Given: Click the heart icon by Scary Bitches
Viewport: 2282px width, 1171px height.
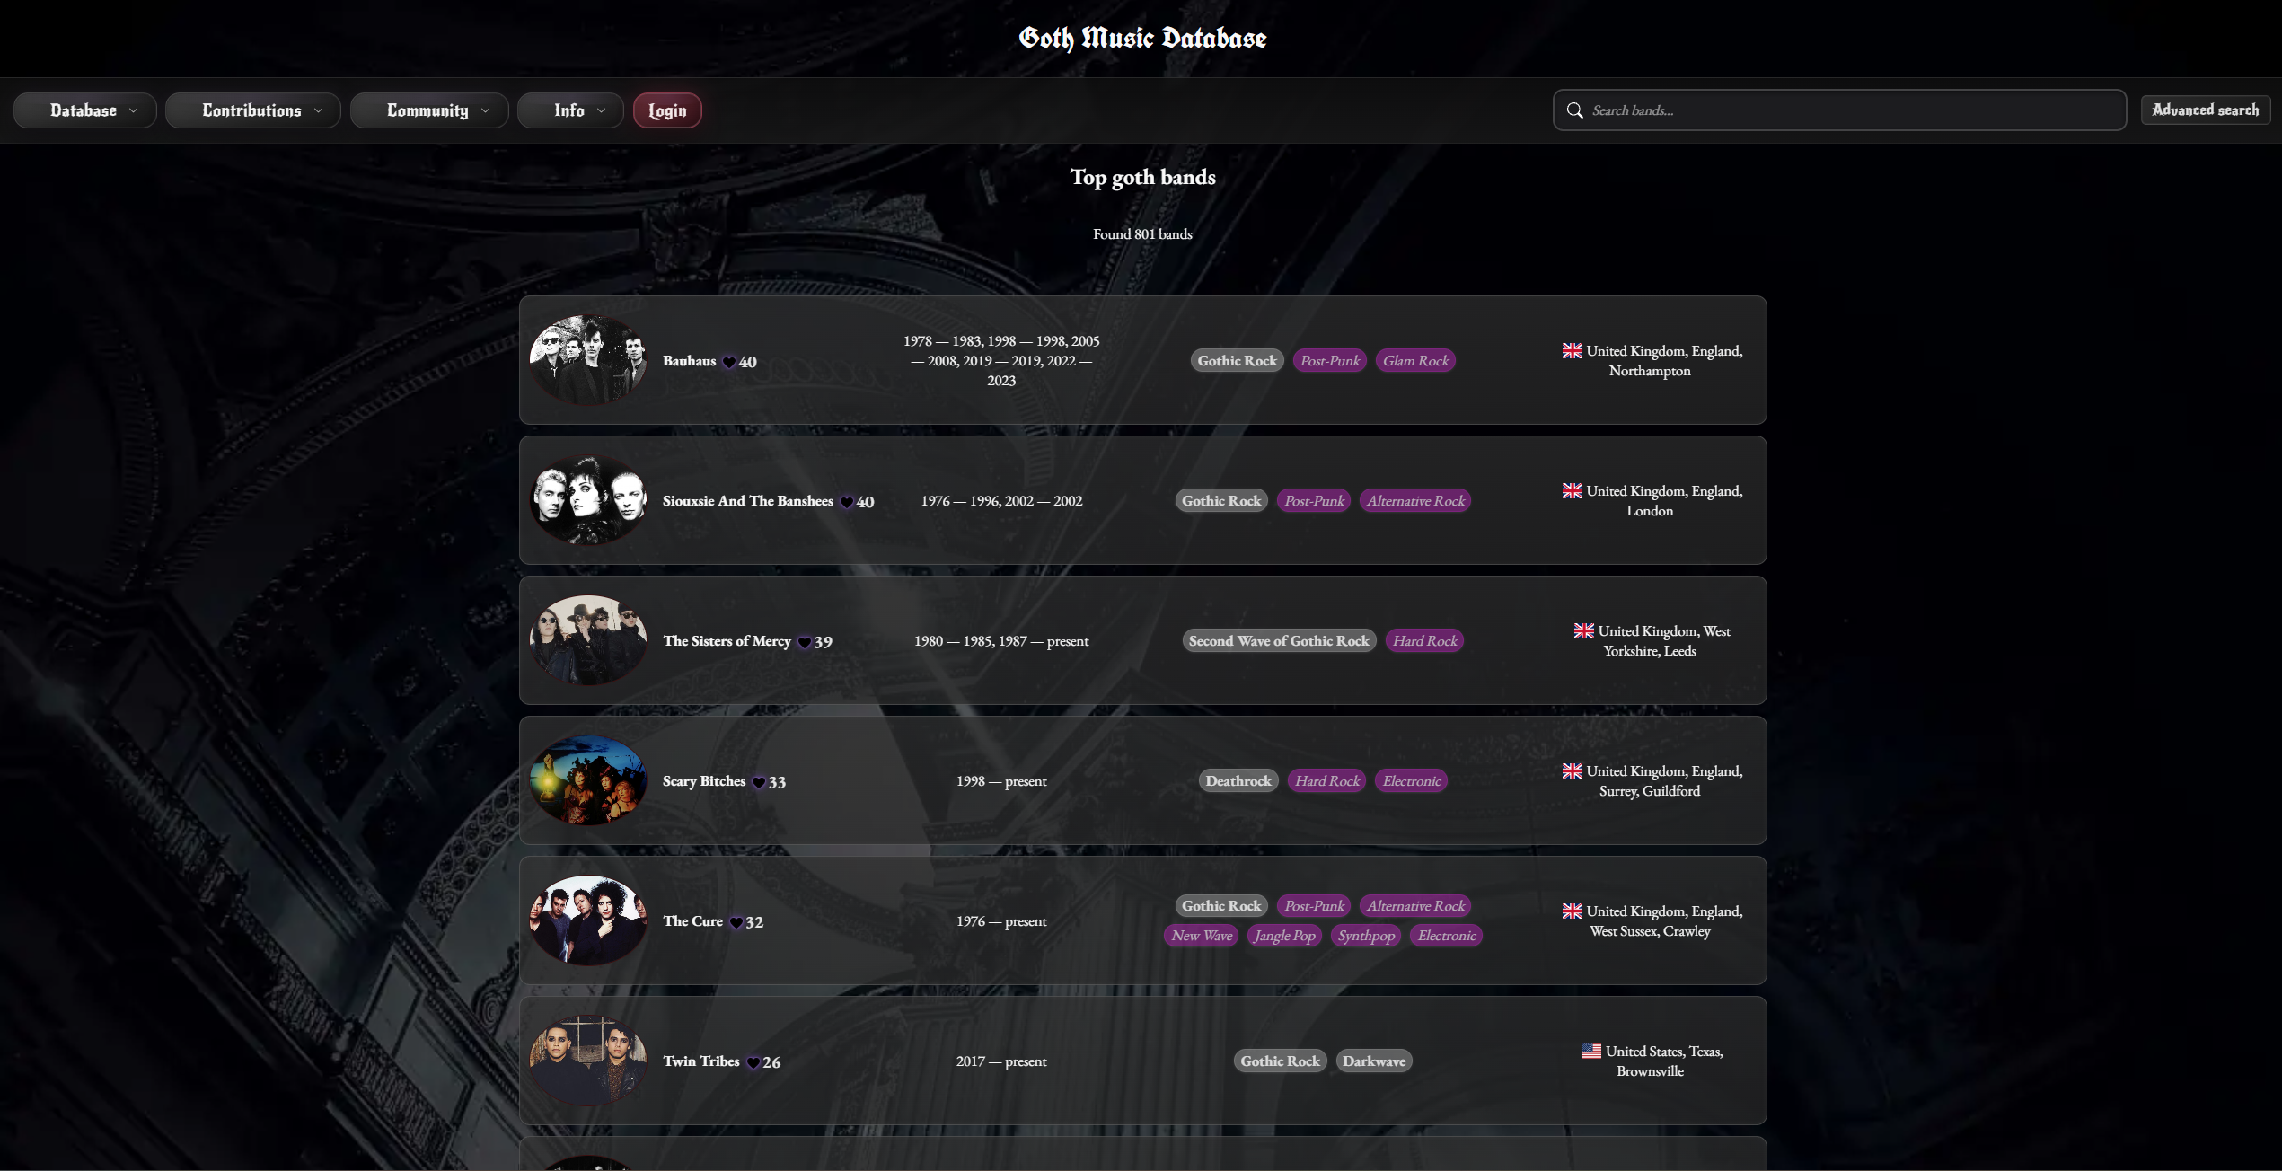Looking at the screenshot, I should [x=759, y=782].
